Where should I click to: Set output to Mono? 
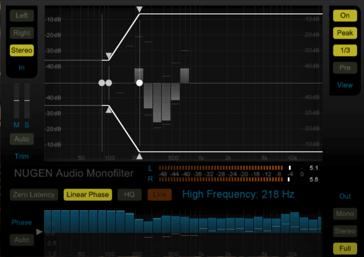pos(345,214)
